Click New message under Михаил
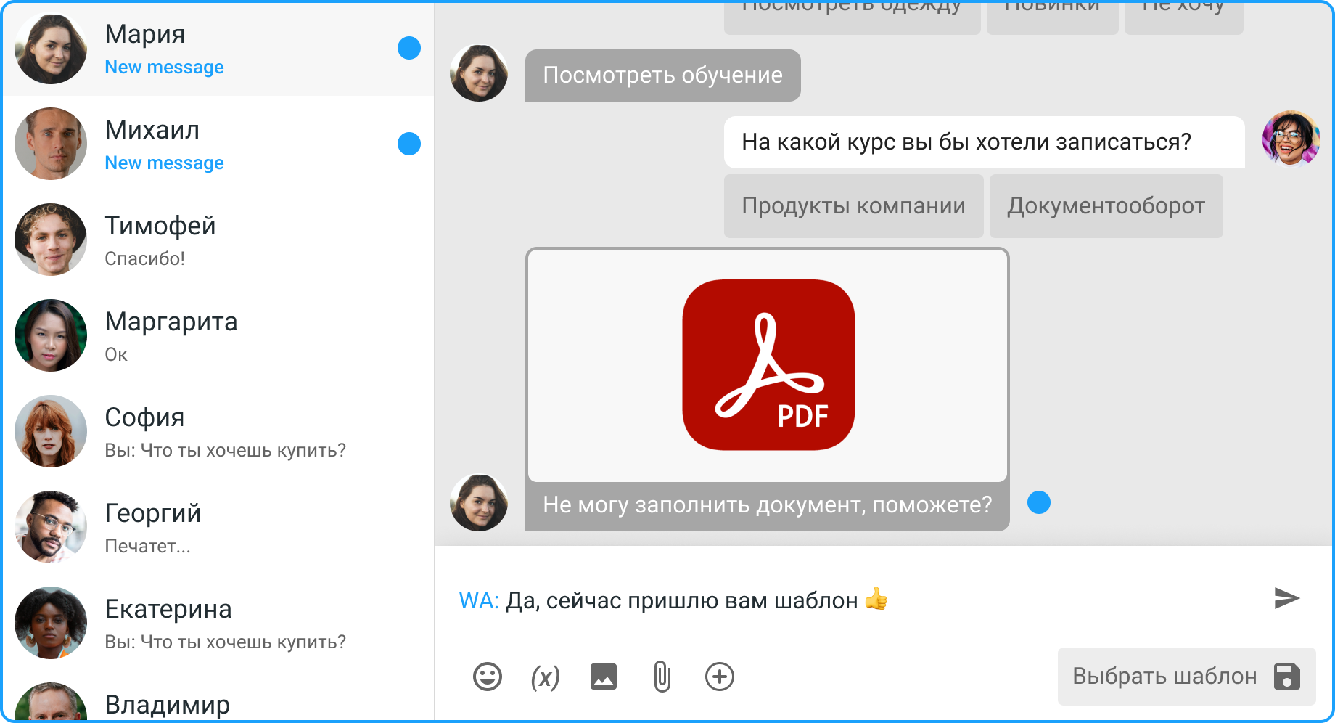Image resolution: width=1335 pixels, height=723 pixels. 164,163
